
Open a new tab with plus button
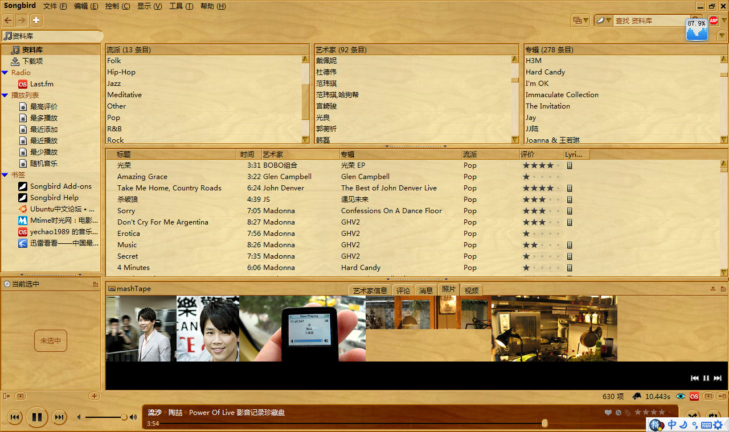pos(36,20)
